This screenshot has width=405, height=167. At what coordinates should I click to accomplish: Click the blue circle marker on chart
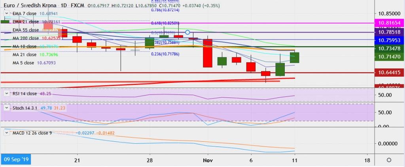pos(188,32)
